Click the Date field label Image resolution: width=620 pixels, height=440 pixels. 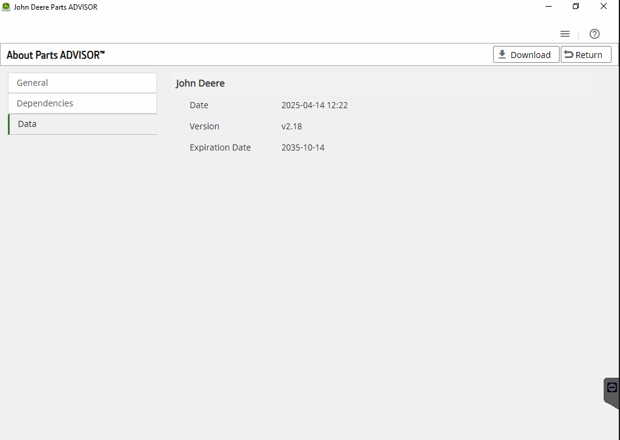tap(199, 105)
